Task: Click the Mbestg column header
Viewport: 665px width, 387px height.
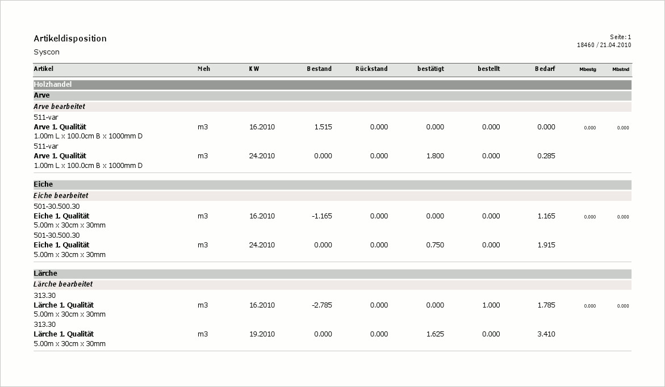Action: [588, 70]
